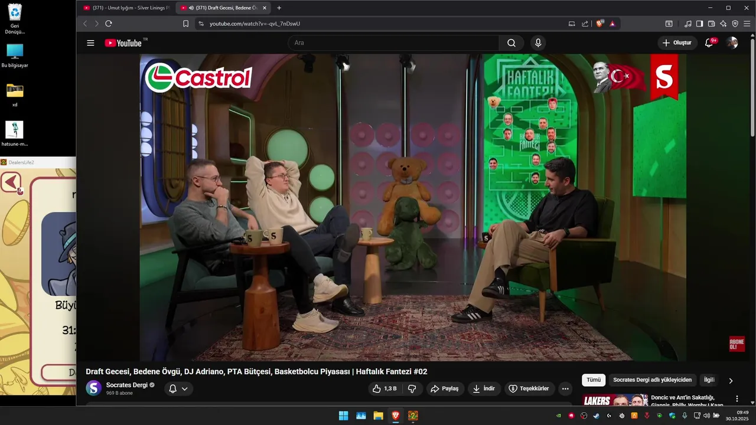Open Brave browser taskbar icon
This screenshot has height=425, width=756.
396,416
